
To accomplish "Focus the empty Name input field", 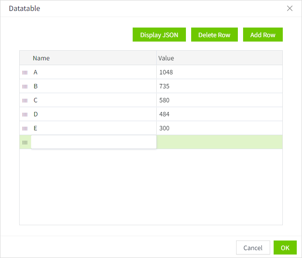I will coord(93,142).
